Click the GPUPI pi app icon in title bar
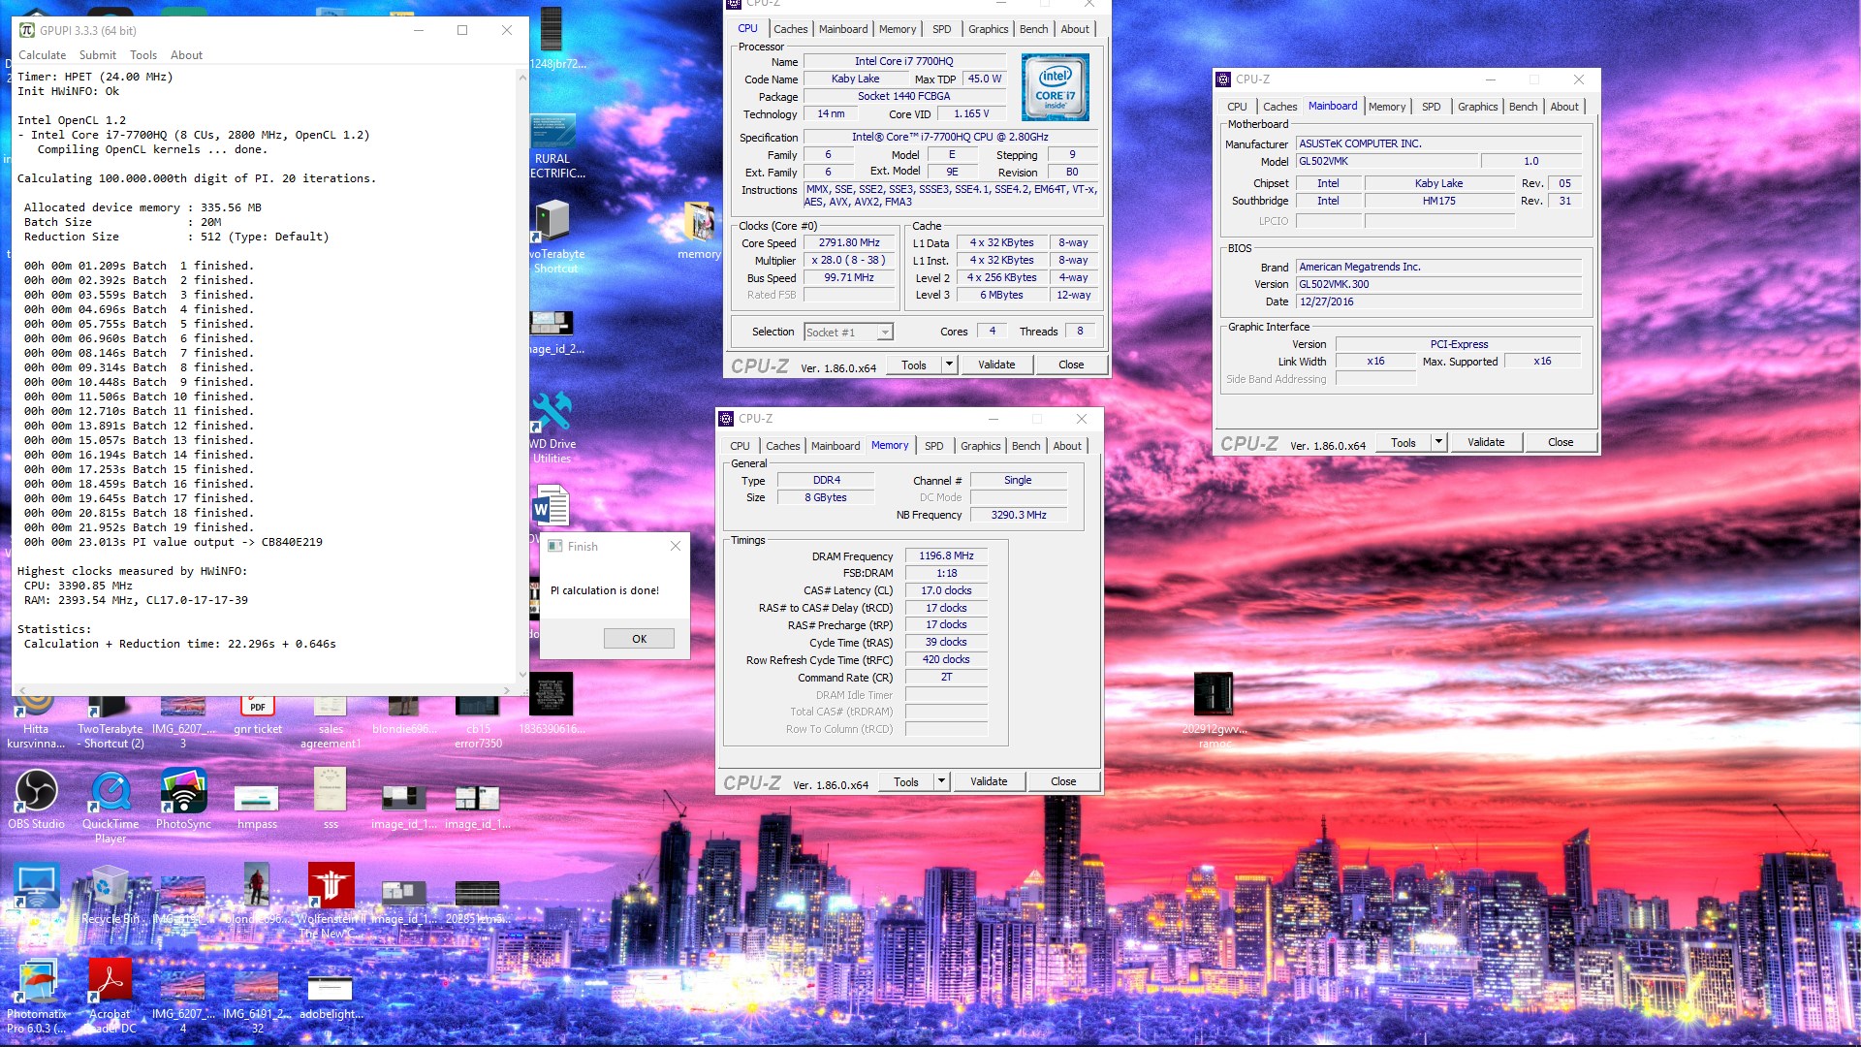1861x1047 pixels. (27, 30)
